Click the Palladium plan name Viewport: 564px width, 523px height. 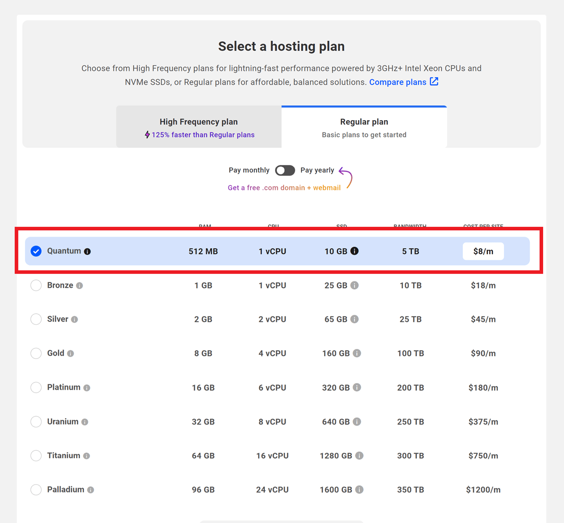[x=66, y=489]
